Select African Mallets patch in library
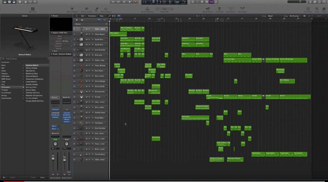 pyautogui.click(x=32, y=68)
